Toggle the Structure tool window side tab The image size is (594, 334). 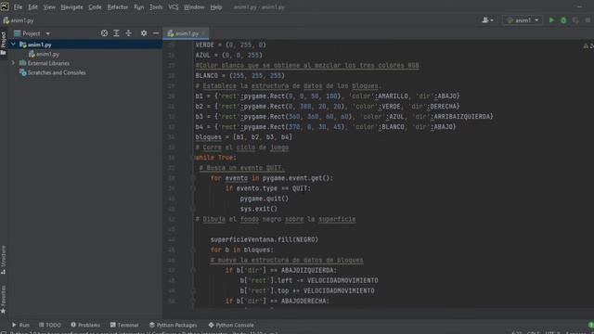pyautogui.click(x=4, y=260)
